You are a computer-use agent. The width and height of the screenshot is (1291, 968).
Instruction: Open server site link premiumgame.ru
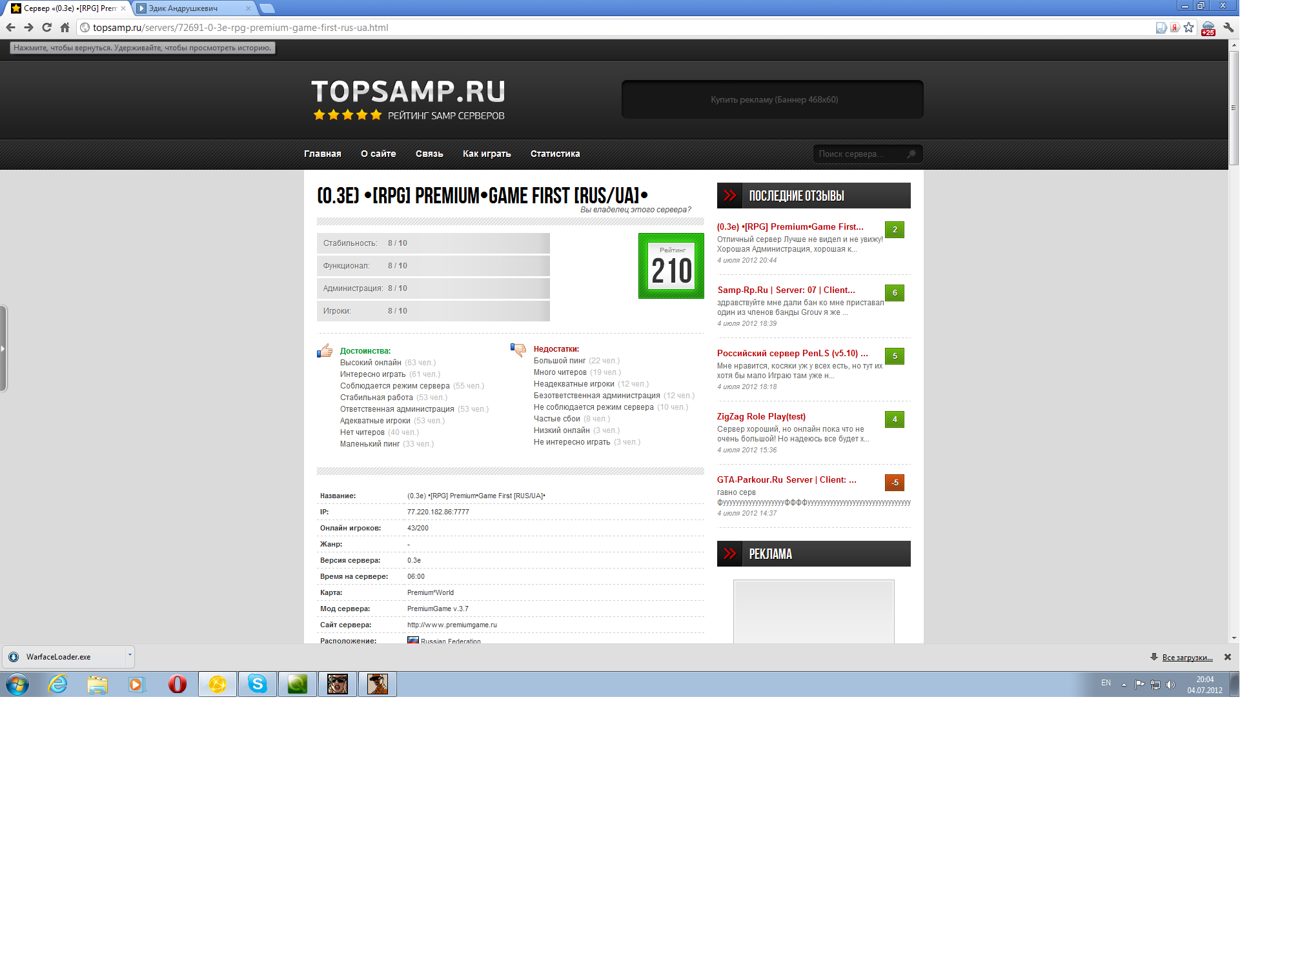pyautogui.click(x=452, y=625)
